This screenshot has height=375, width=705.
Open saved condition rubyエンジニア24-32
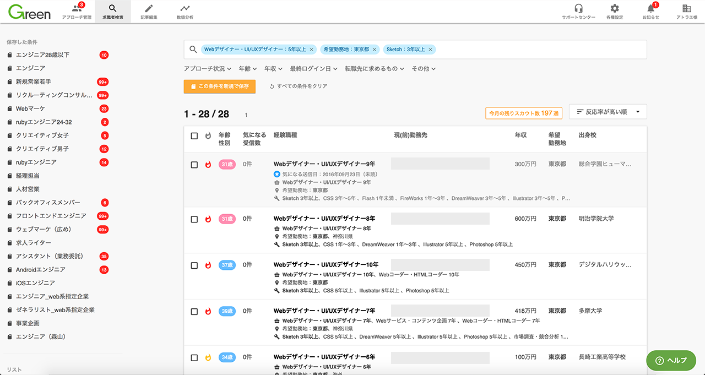[44, 122]
